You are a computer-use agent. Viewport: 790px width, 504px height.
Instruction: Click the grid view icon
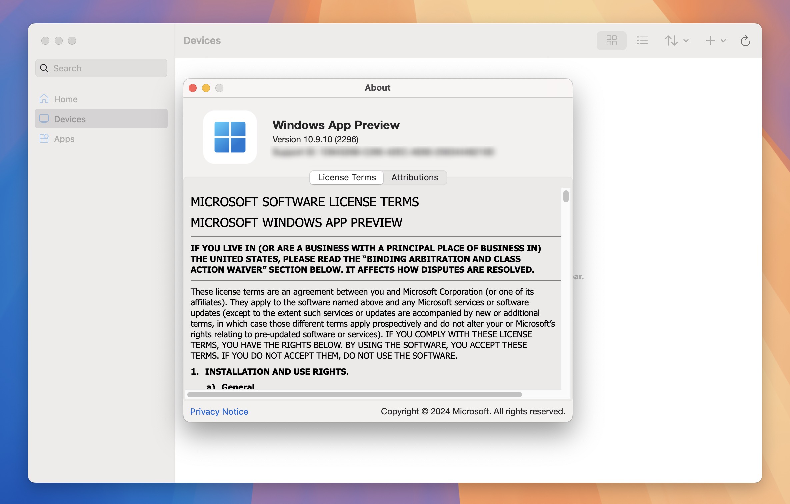612,40
